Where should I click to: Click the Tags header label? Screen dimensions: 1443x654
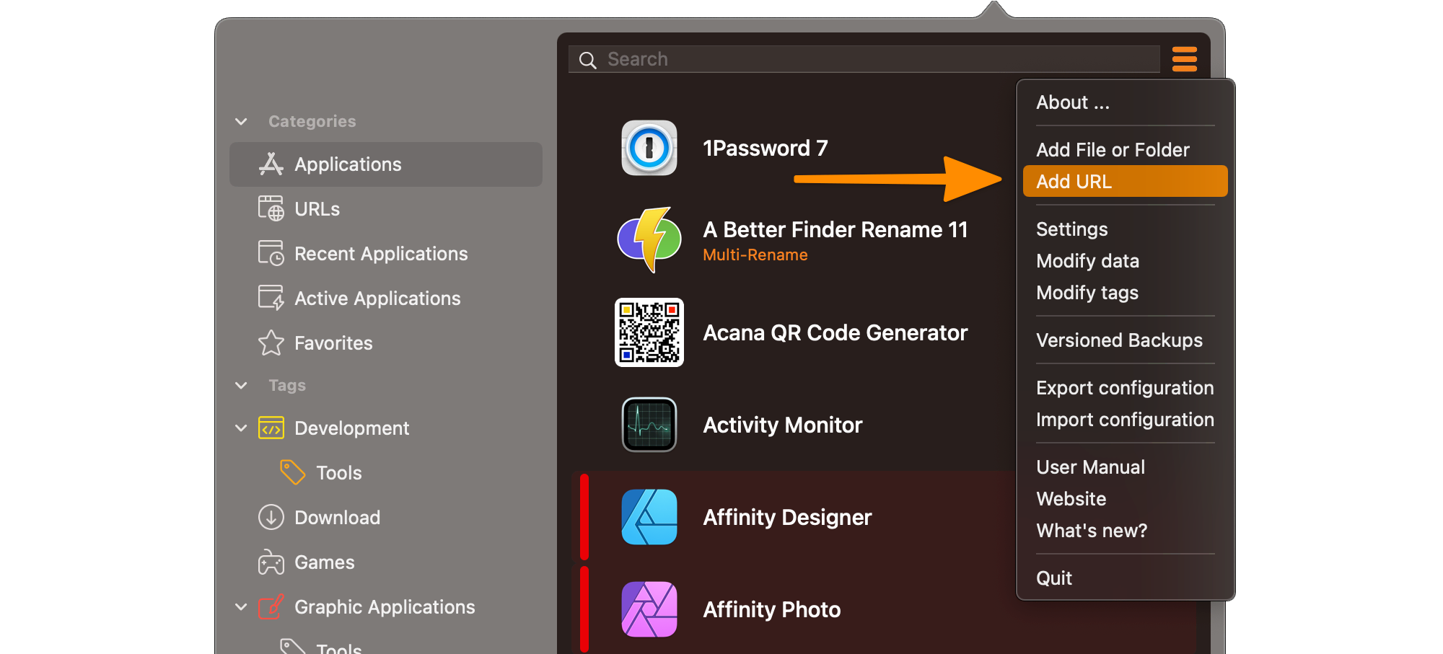[x=287, y=385]
